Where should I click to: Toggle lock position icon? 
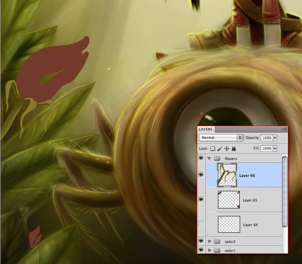[226, 148]
